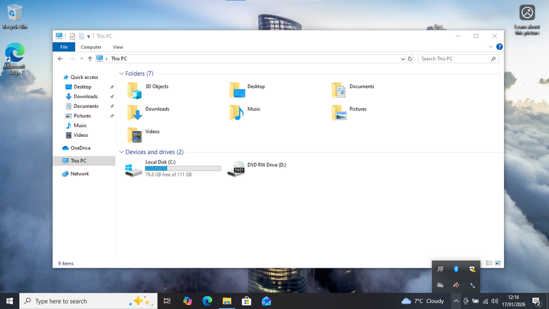Click the Local Disk (C:) usage bar
549x309 pixels.
pyautogui.click(x=183, y=168)
